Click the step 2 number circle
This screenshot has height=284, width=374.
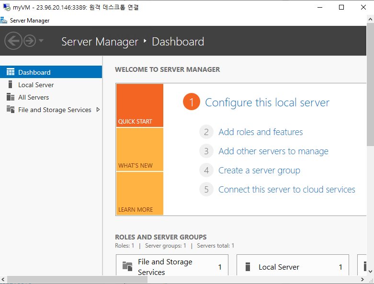pyautogui.click(x=206, y=132)
